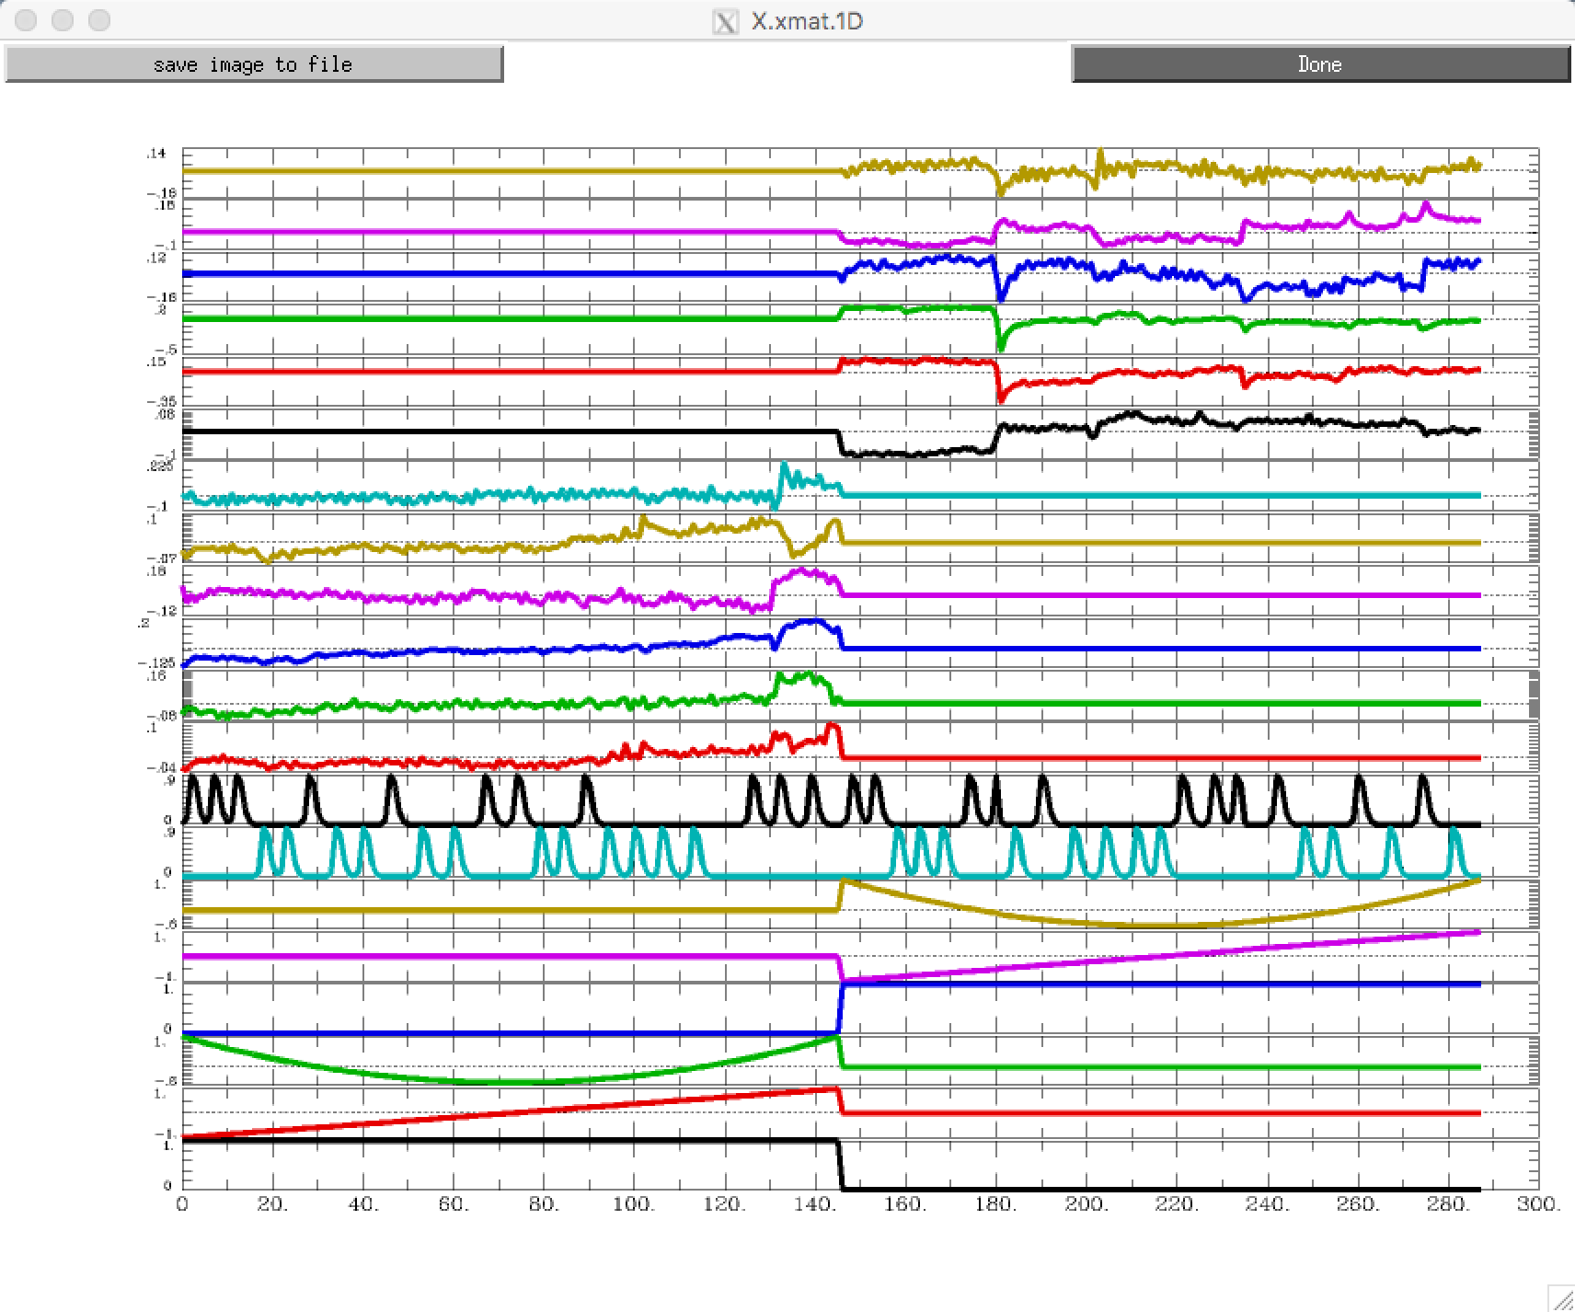The image size is (1575, 1312).
Task: Click the X.xmat.1D window title text
Action: [x=808, y=21]
